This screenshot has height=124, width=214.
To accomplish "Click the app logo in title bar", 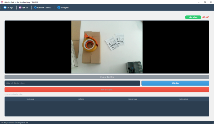I will tap(2, 2).
